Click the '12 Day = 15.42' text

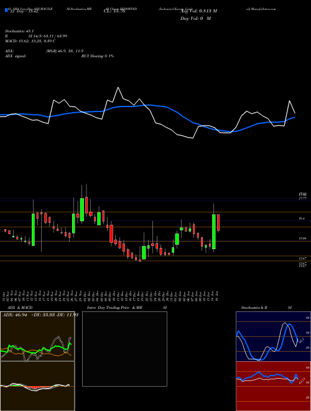pyautogui.click(x=23, y=11)
